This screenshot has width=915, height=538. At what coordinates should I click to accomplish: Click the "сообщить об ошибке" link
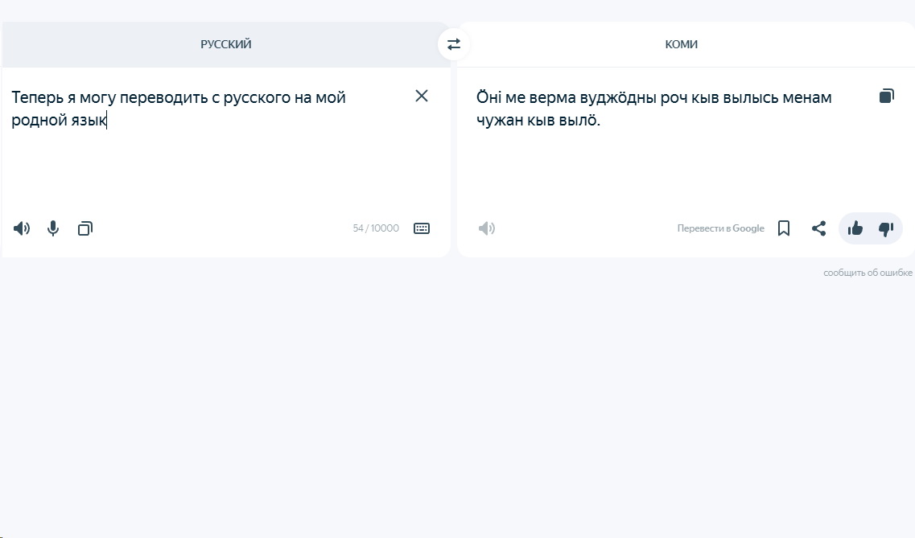(x=868, y=273)
